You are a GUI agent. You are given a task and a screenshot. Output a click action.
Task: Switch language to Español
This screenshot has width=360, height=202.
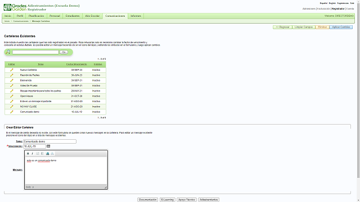point(323,3)
